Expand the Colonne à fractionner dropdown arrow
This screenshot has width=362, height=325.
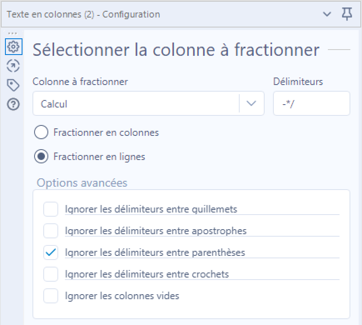coord(251,103)
